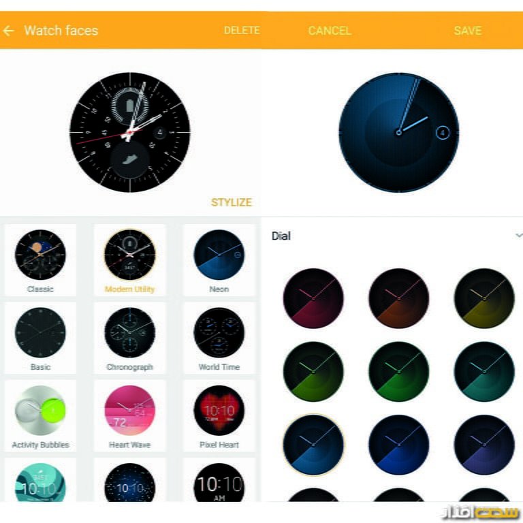Pick the crimson red dial color
Image resolution: width=523 pixels, height=523 pixels.
pos(313,298)
